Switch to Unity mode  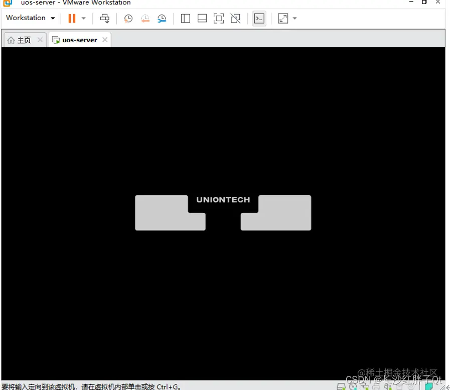pyautogui.click(x=236, y=19)
